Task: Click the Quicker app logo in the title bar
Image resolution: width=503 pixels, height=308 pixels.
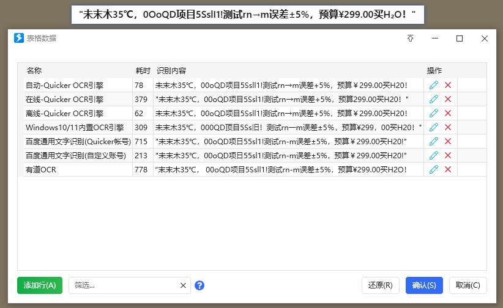Action: 19,38
